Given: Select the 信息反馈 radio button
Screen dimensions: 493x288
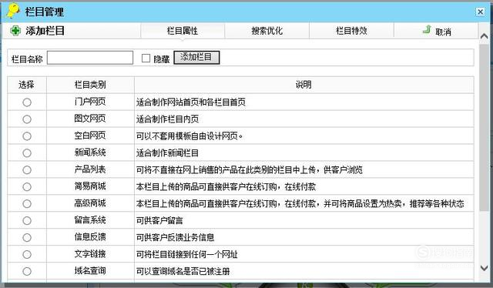Looking at the screenshot, I should (27, 238).
